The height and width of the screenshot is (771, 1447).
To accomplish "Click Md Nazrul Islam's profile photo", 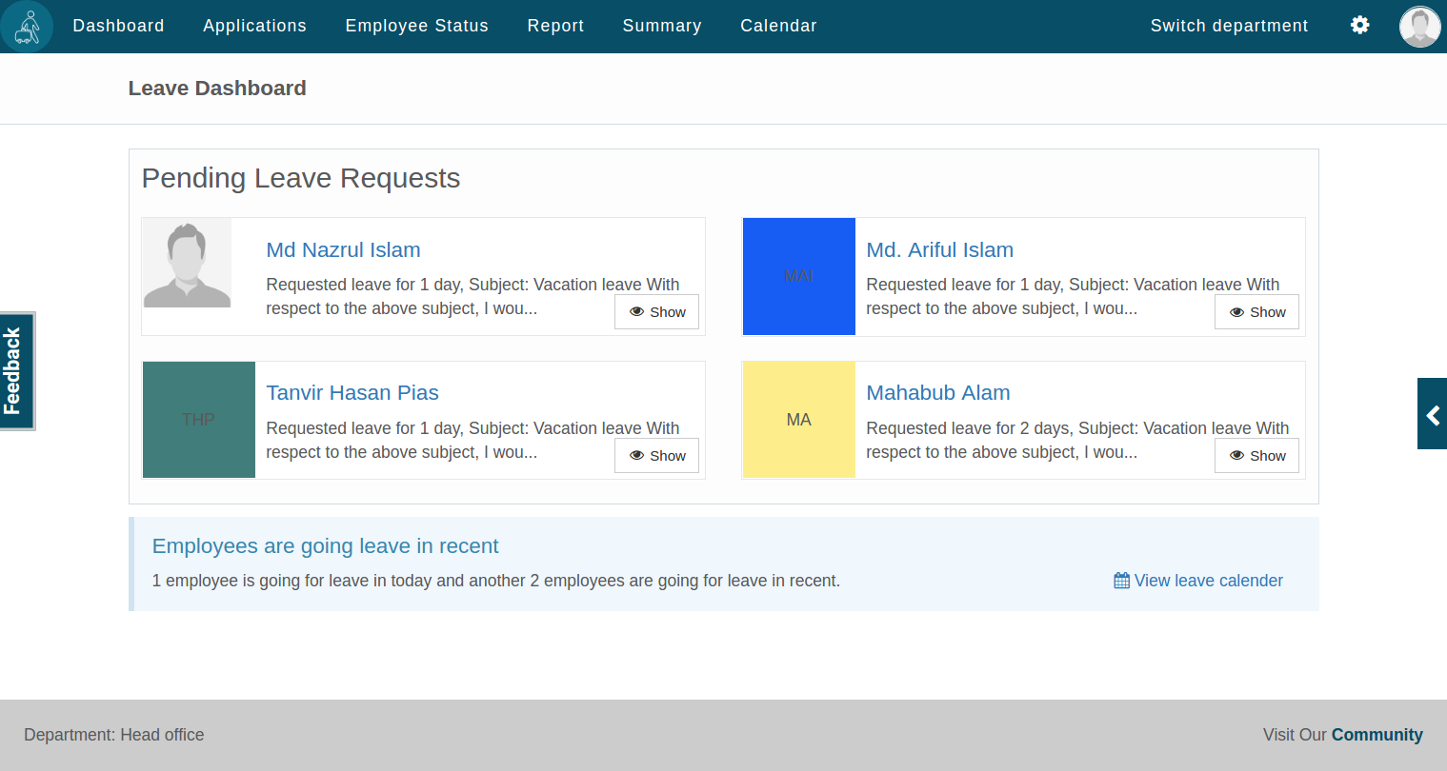I will click(x=187, y=264).
